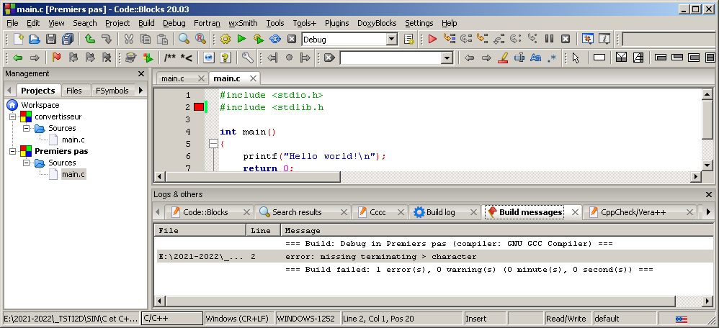This screenshot has width=719, height=328.
Task: Select the first inactive main.c editor tab
Action: pos(172,79)
